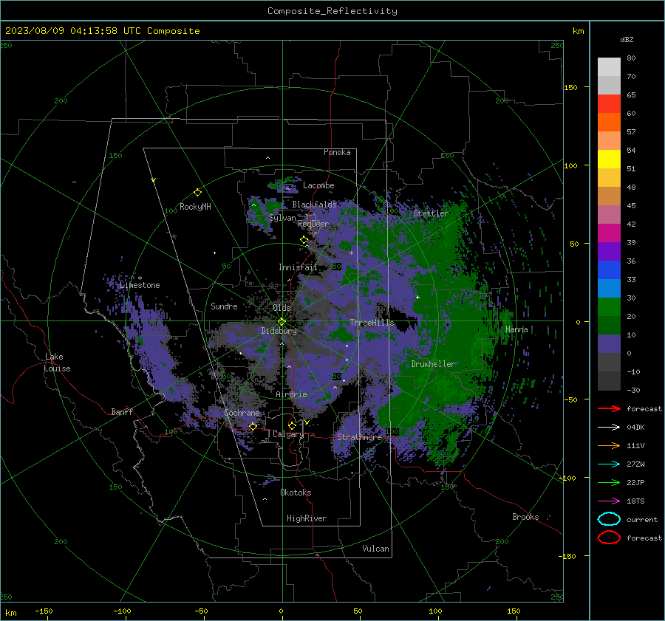This screenshot has height=621, width=665.
Task: Click the RedDeer city label
Action: [x=313, y=224]
